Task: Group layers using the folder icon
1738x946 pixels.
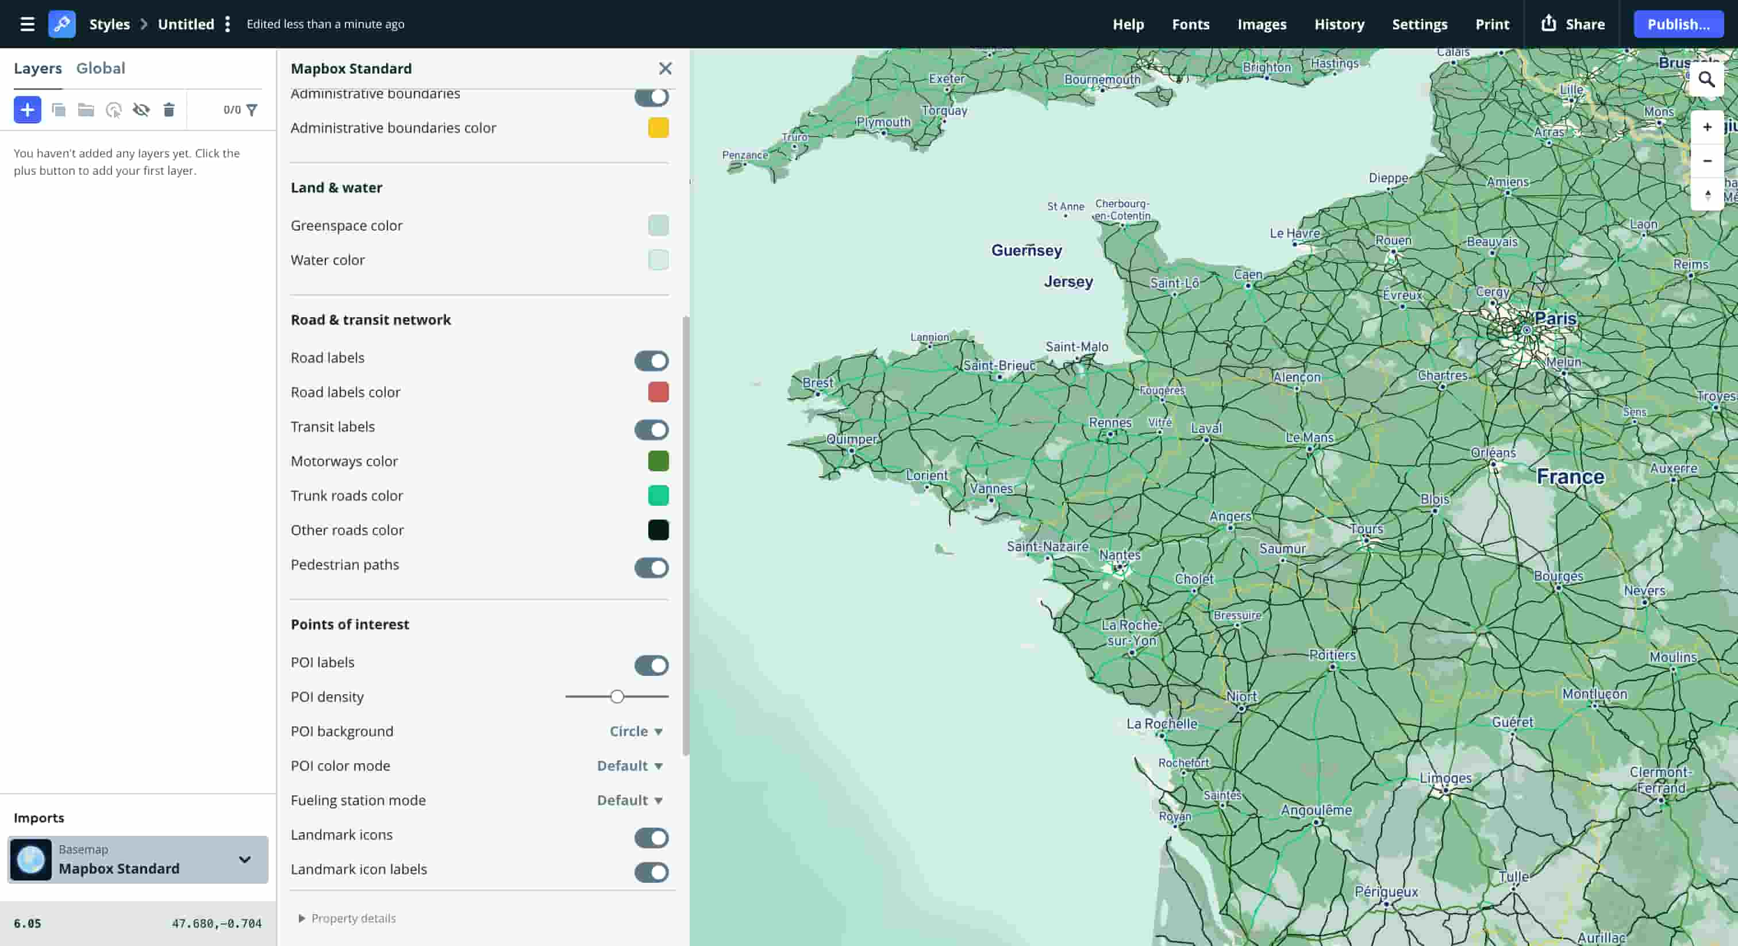Action: click(86, 109)
